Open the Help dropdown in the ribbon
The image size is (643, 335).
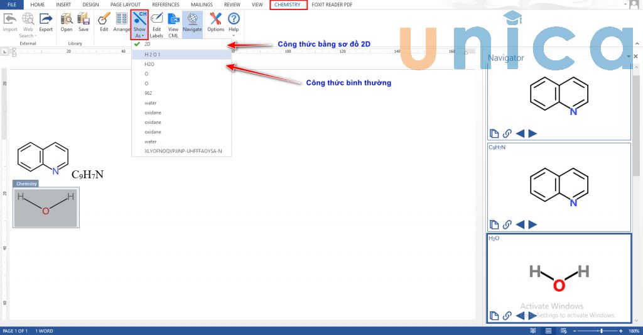[x=234, y=24]
